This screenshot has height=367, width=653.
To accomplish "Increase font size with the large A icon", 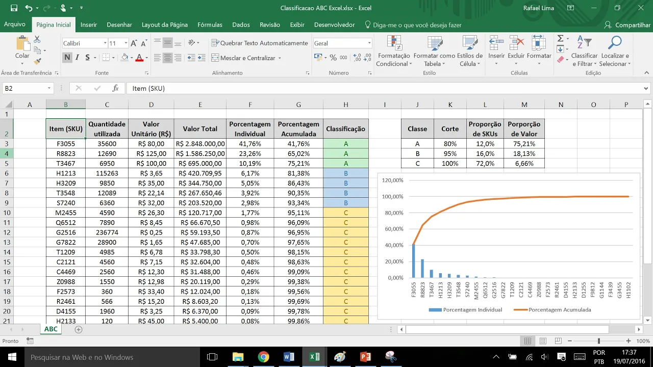I will [134, 43].
